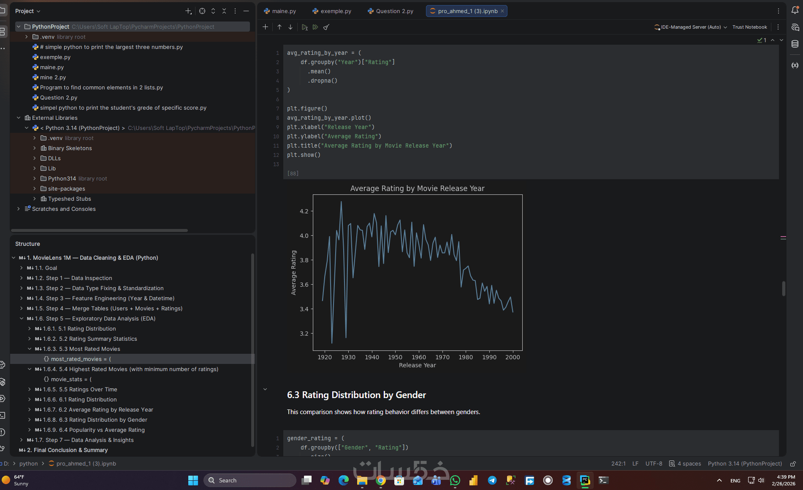Expand Scratches and Consoles node

(x=19, y=209)
